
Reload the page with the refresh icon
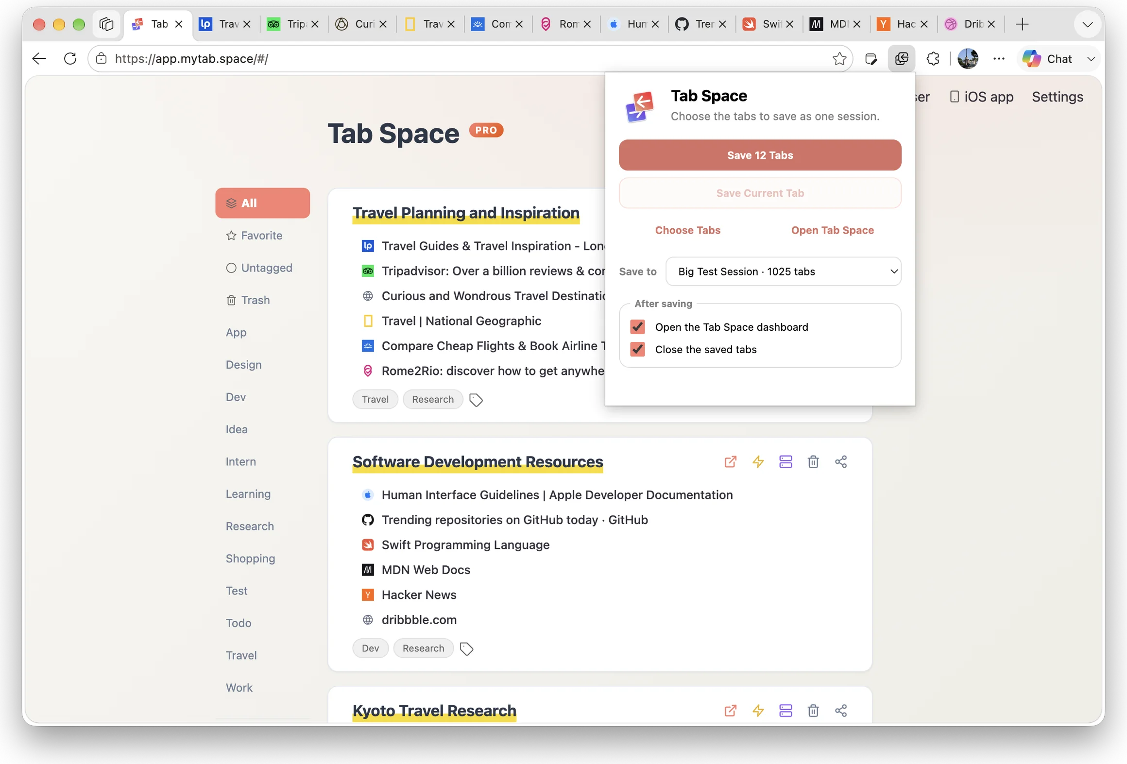[70, 59]
